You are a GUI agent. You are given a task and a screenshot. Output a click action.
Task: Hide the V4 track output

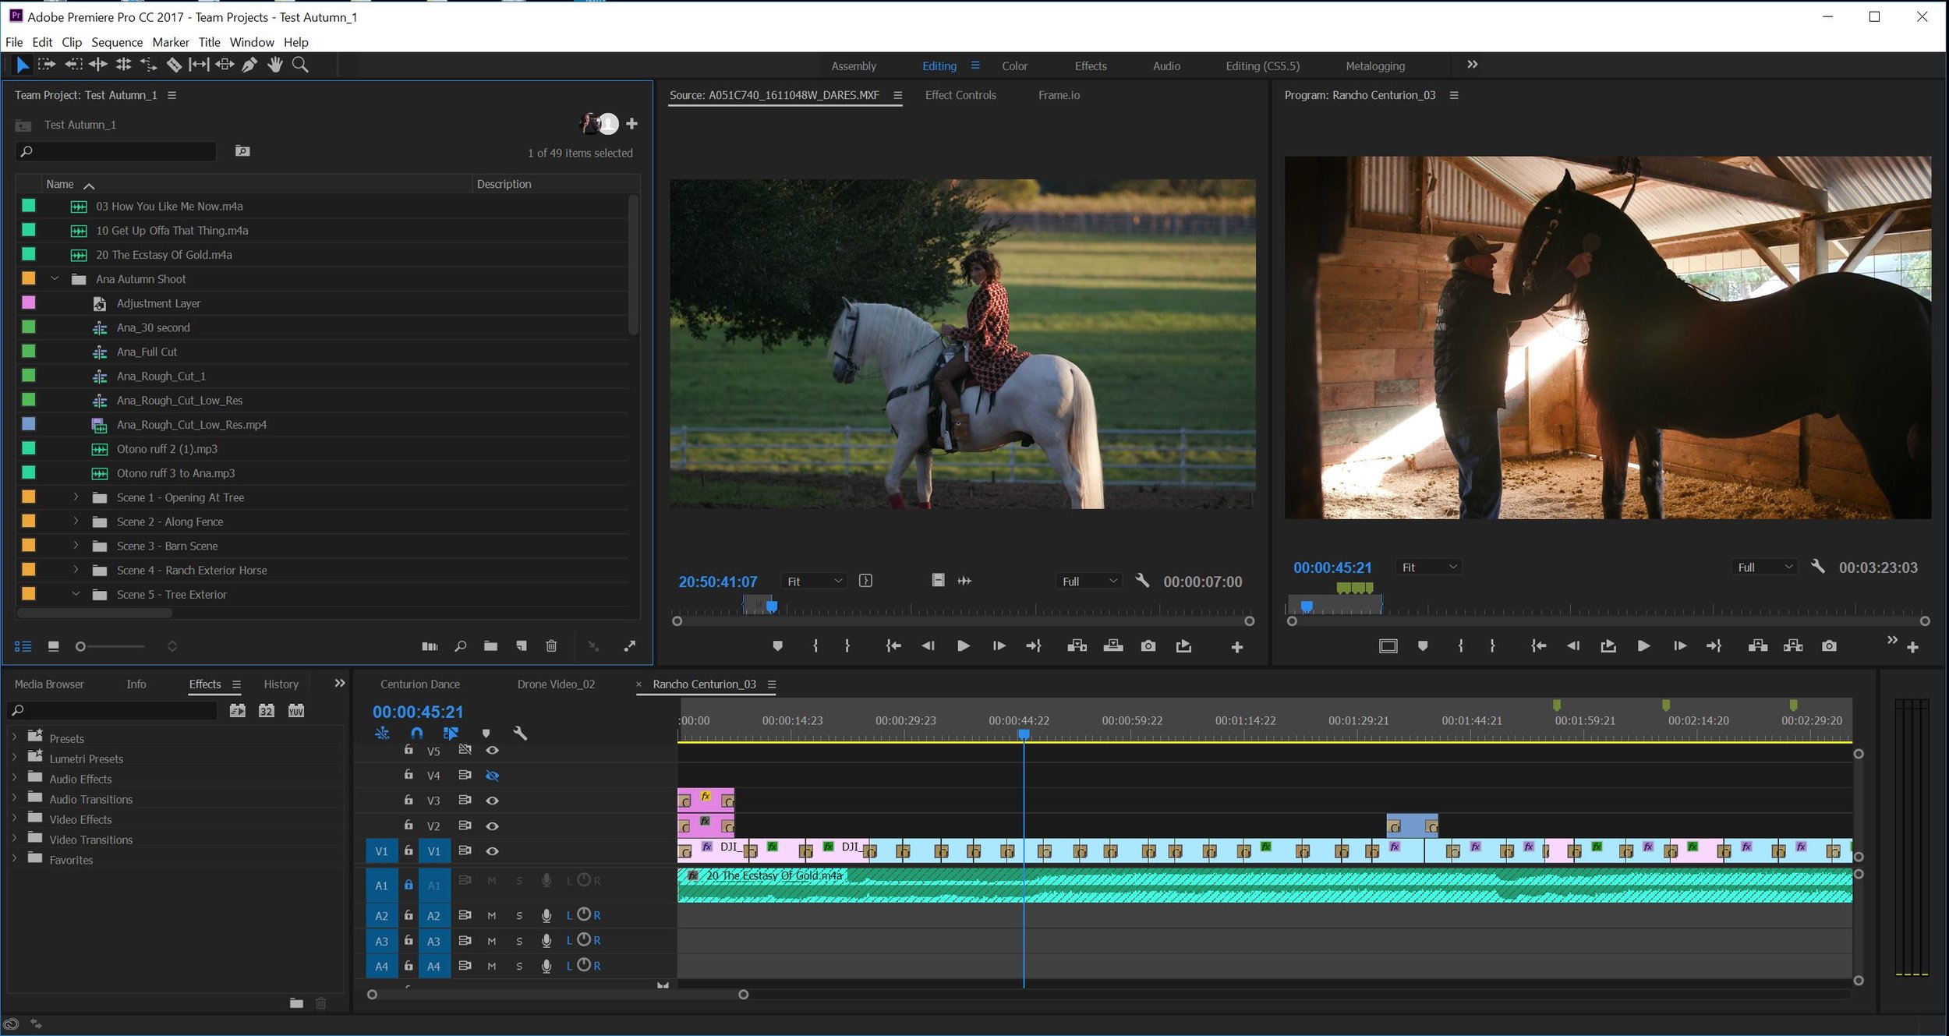click(x=492, y=776)
